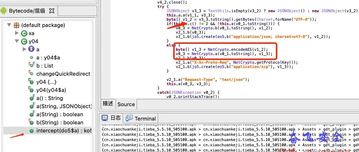Screen dimensions: 359x152
Task: Click method icon of b(String) : boolean
Action: pyautogui.click(x=31, y=122)
